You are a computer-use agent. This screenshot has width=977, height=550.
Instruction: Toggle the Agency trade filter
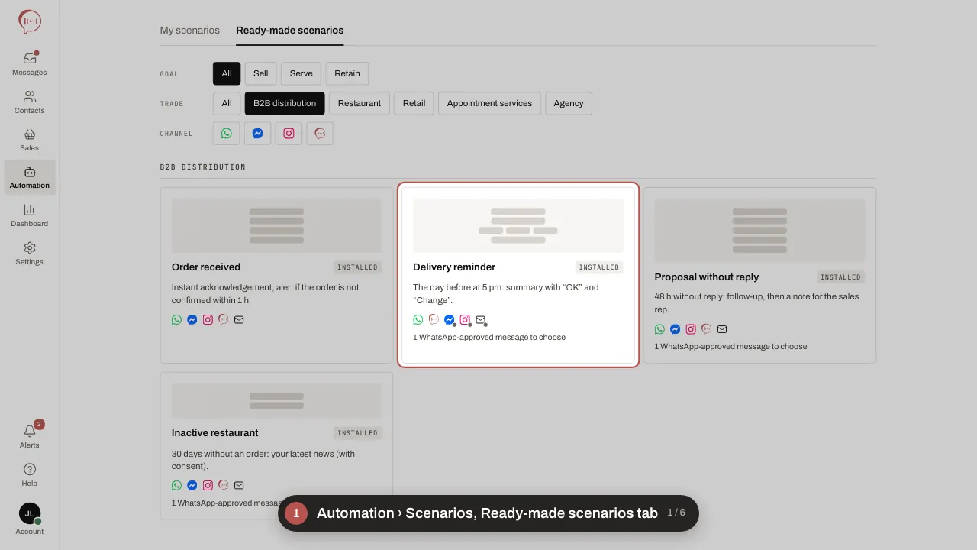[x=569, y=103]
